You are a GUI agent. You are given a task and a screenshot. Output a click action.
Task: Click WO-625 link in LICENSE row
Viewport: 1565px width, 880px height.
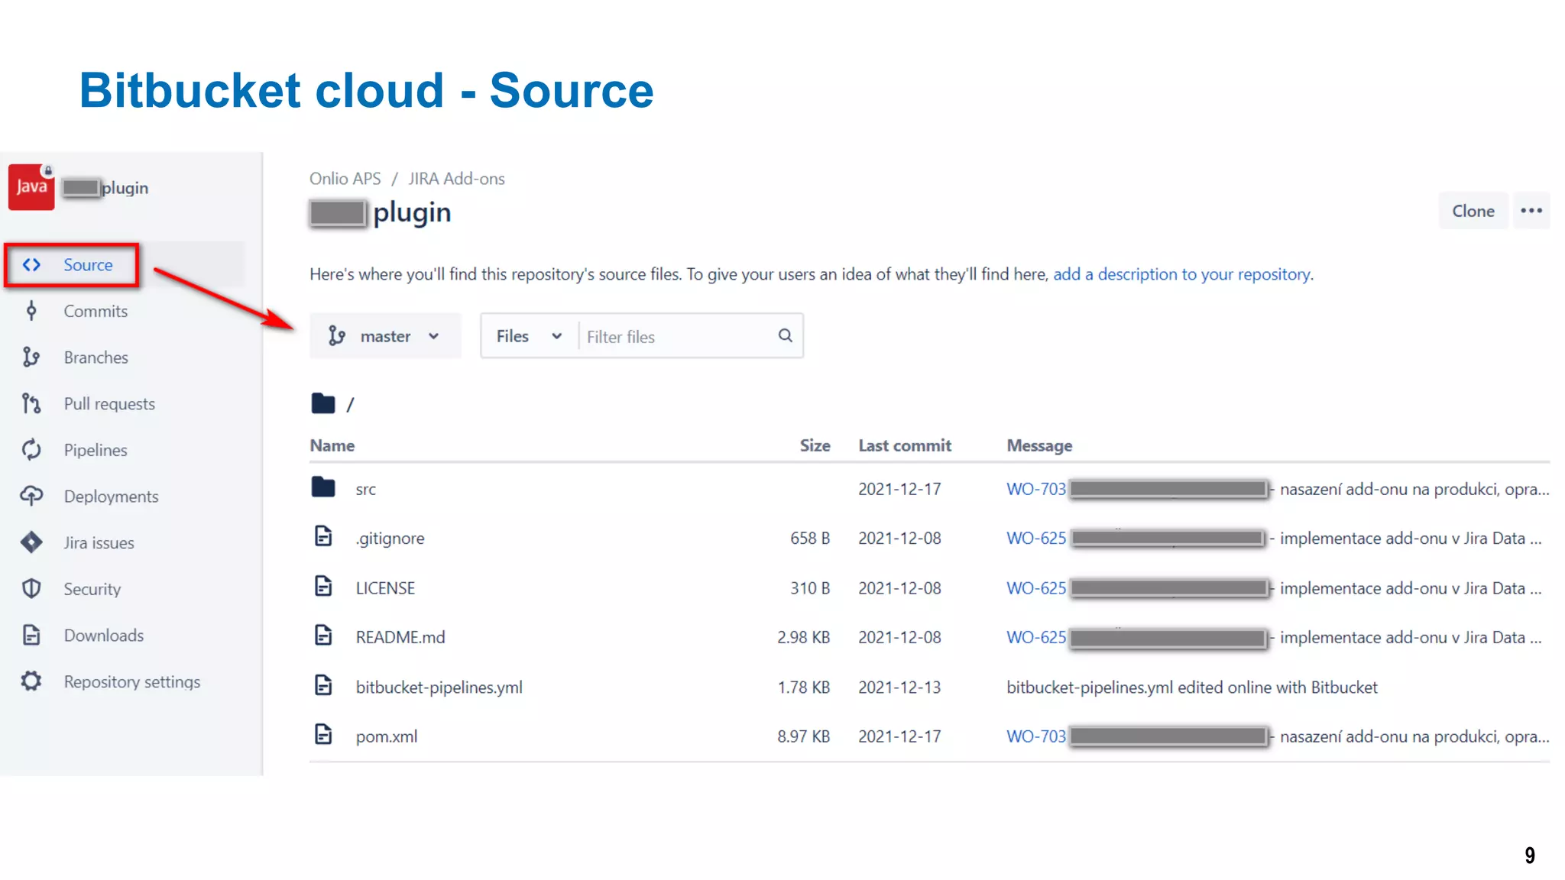1036,588
